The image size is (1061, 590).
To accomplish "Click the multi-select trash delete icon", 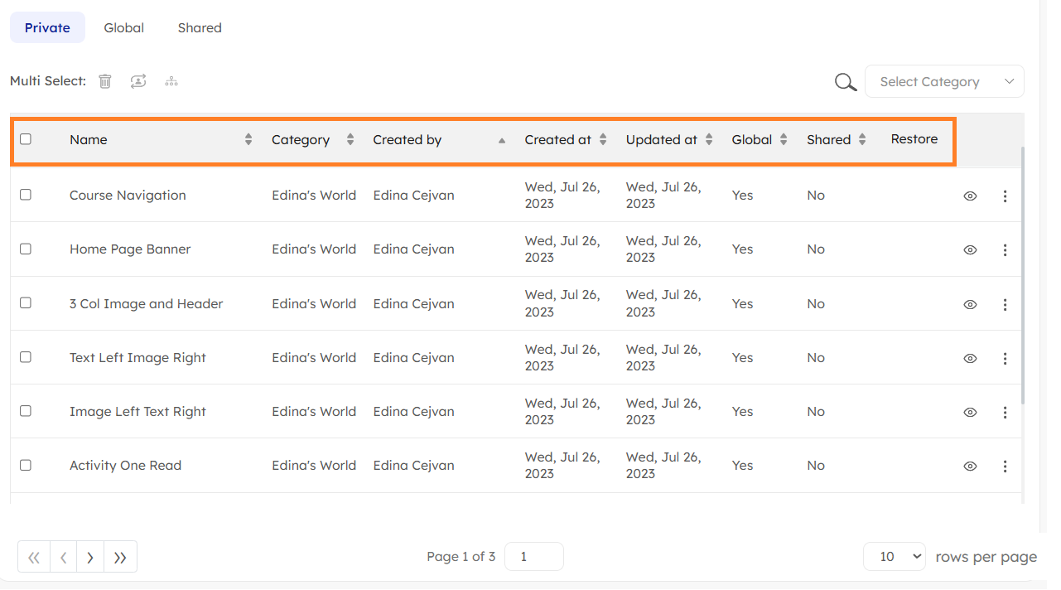I will coord(105,81).
